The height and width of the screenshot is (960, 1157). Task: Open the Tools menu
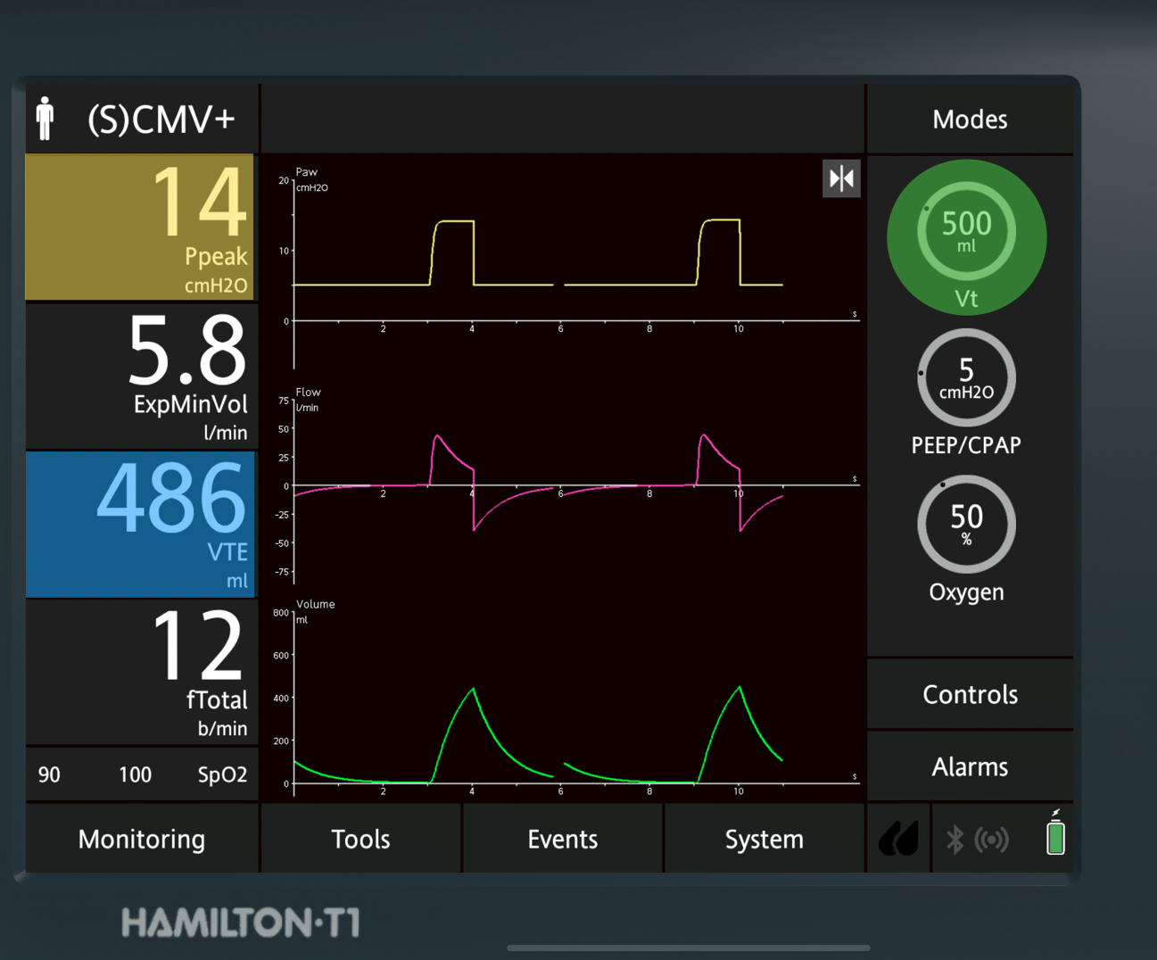[x=360, y=839]
